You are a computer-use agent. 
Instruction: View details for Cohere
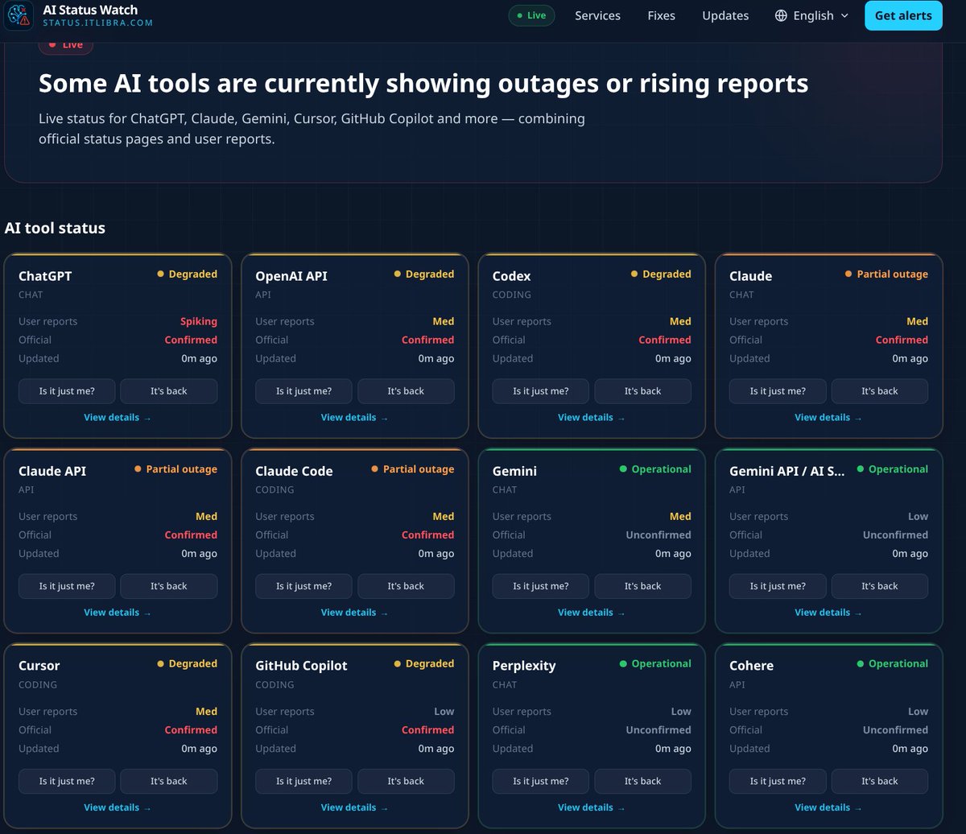tap(828, 807)
